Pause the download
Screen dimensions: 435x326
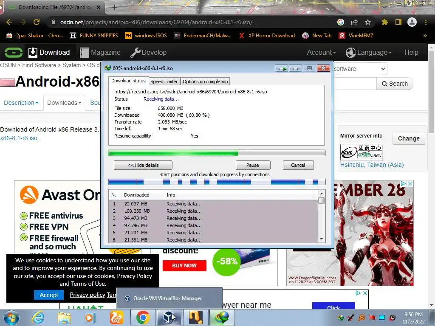click(x=253, y=165)
